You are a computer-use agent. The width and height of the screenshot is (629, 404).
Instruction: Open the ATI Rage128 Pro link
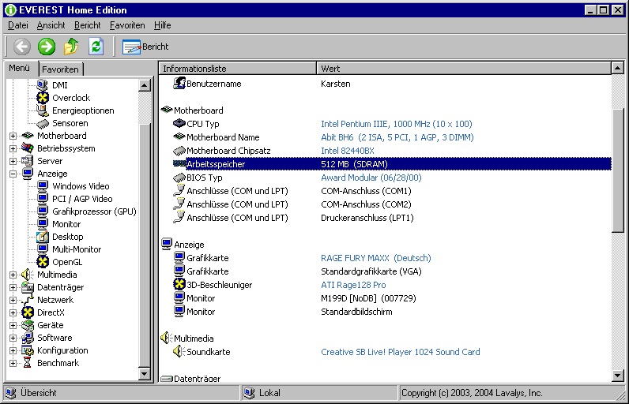click(353, 285)
